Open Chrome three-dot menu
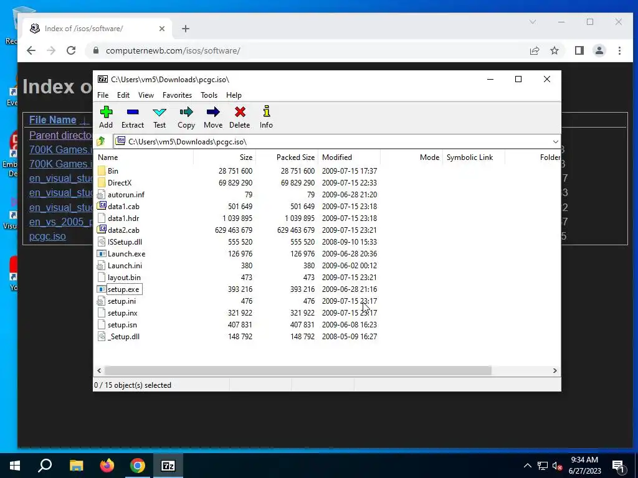 [619, 51]
